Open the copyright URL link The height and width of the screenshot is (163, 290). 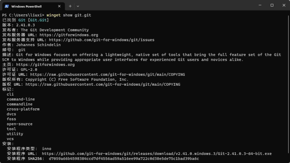[x=103, y=84]
